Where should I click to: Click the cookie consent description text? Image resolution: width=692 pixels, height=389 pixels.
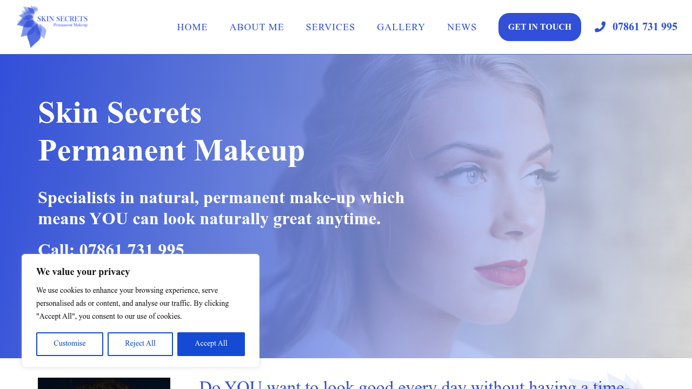pyautogui.click(x=132, y=303)
